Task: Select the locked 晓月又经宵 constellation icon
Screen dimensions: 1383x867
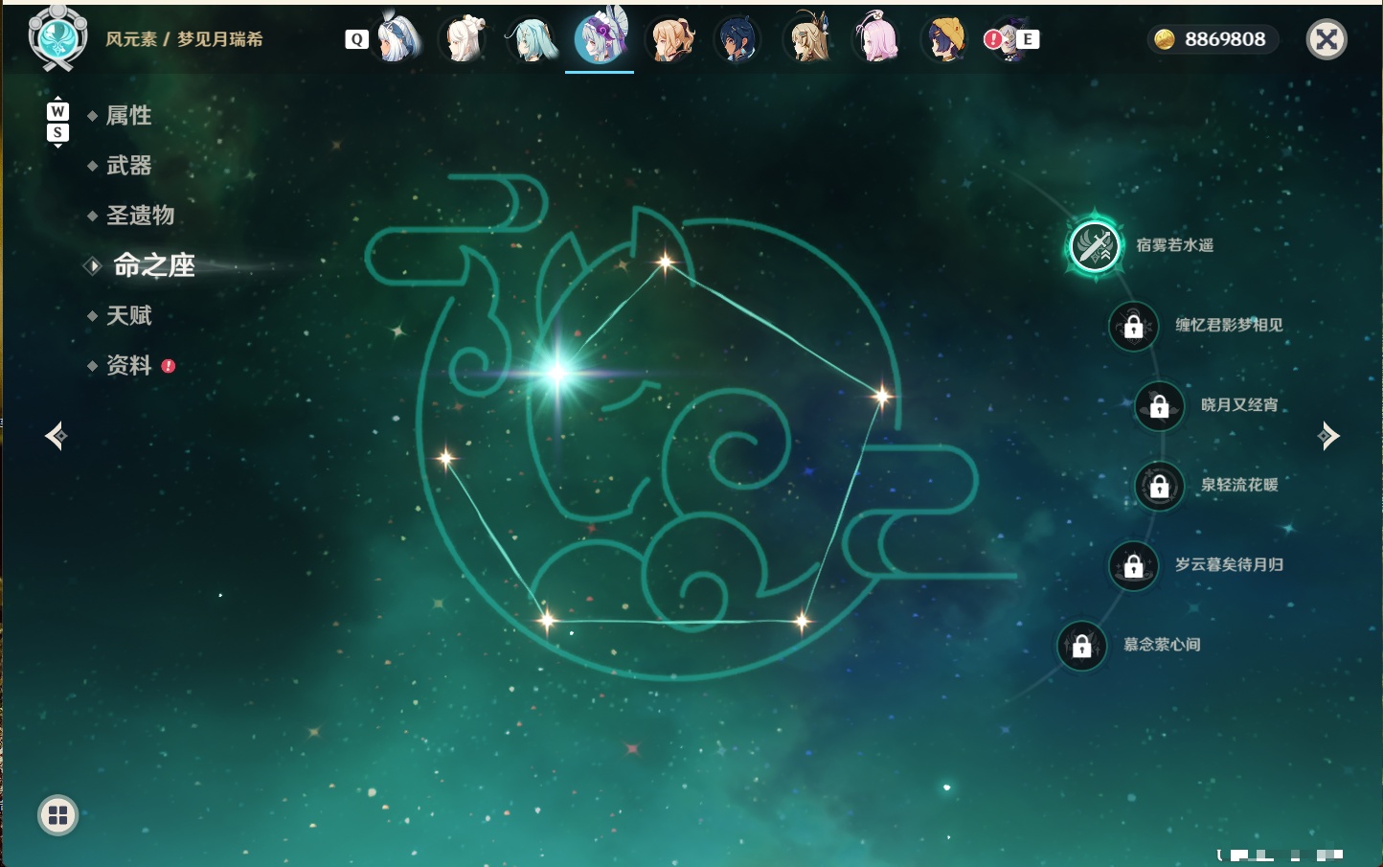Action: point(1159,405)
